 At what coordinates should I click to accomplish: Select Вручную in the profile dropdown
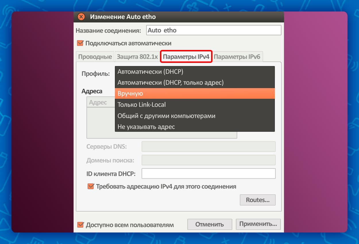coord(195,94)
